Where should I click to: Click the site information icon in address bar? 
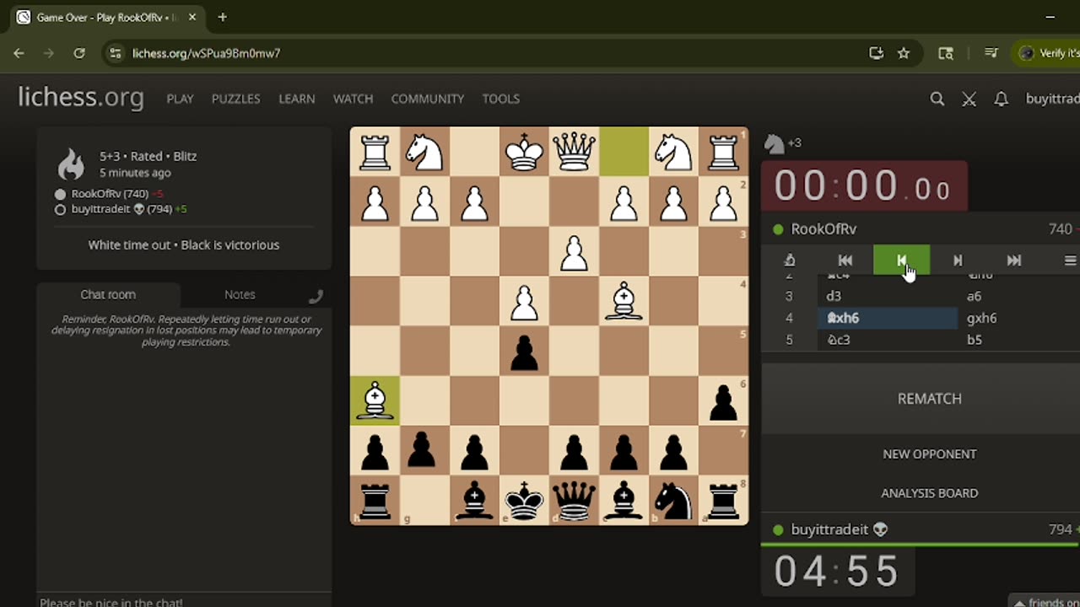[116, 53]
